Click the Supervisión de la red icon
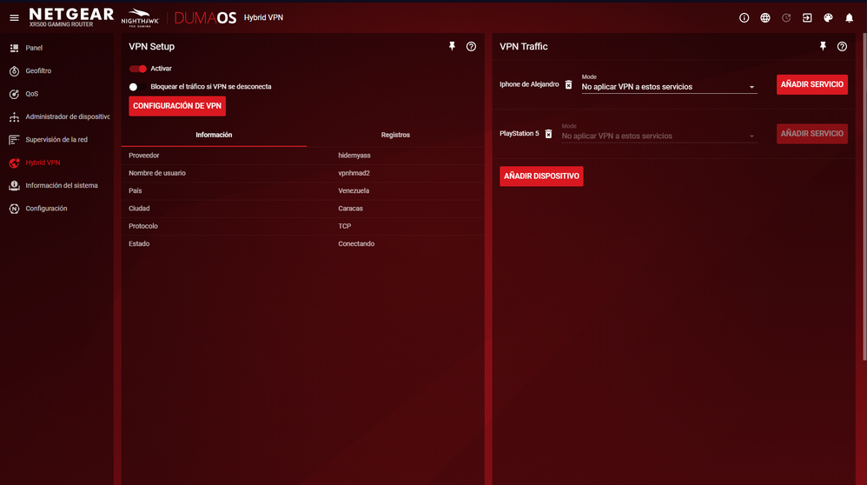Viewport: 867px width, 485px height. click(x=15, y=140)
